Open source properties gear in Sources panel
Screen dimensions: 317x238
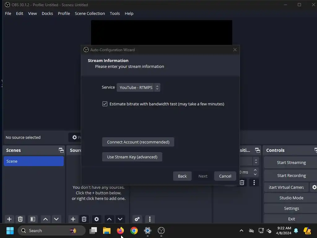point(97,219)
